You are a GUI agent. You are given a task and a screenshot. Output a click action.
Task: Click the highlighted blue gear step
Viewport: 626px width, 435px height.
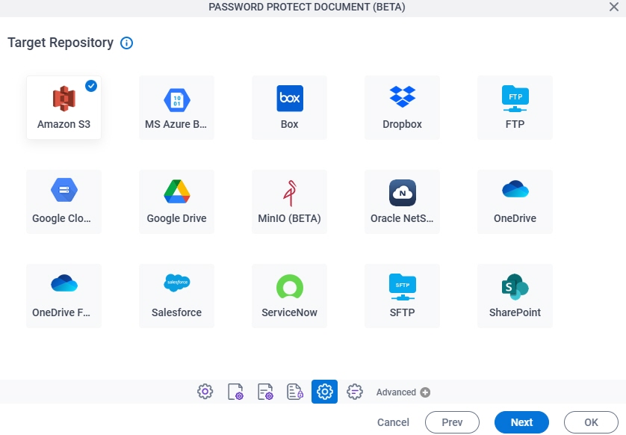tap(324, 392)
